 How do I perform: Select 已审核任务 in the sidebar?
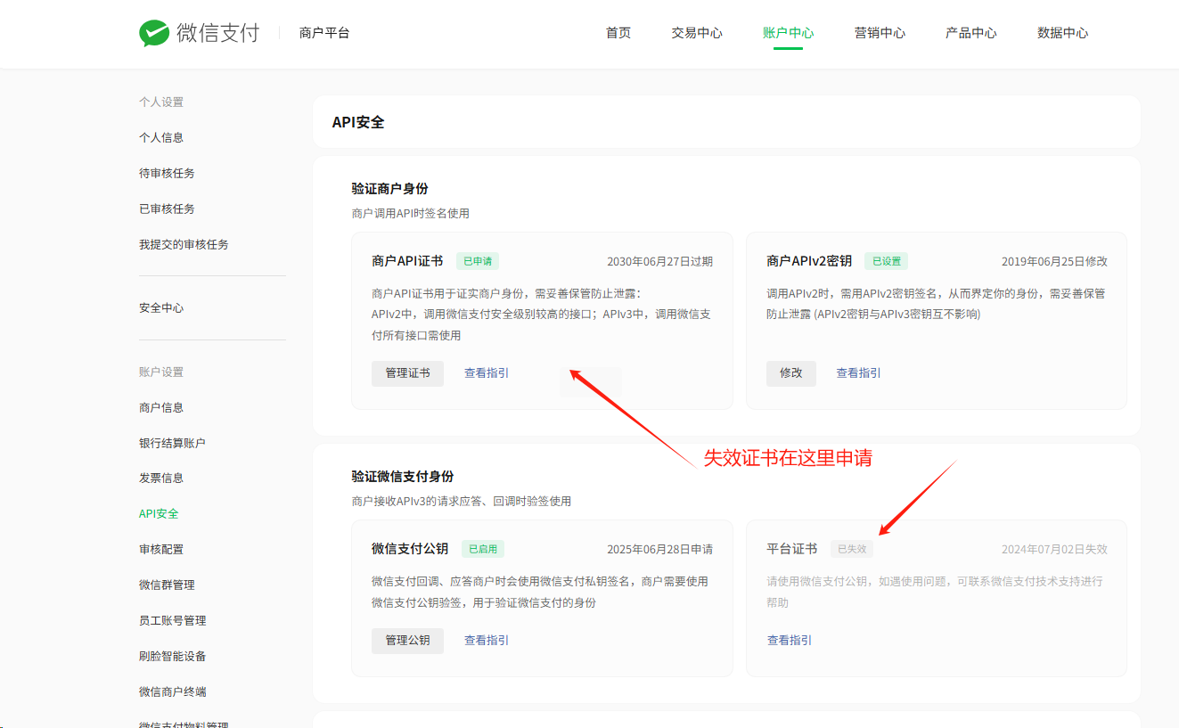coord(167,209)
